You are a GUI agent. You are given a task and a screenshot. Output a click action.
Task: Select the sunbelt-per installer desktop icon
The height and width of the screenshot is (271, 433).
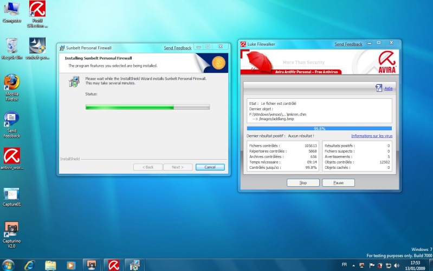[x=37, y=48]
